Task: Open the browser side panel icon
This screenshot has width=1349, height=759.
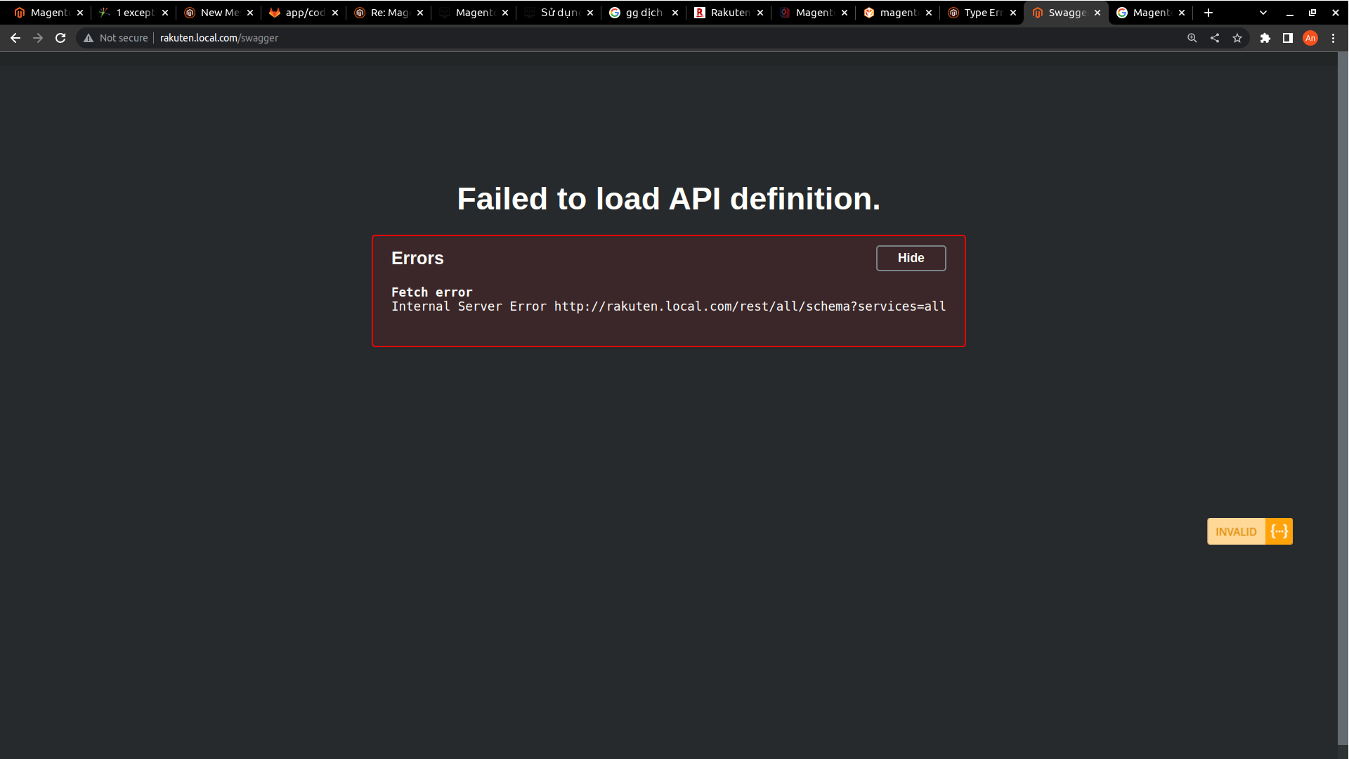Action: (1287, 38)
